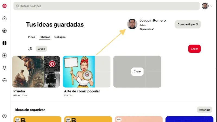Click the search magnifier icon
Screen dimensions: 217x122
tap(17, 6)
